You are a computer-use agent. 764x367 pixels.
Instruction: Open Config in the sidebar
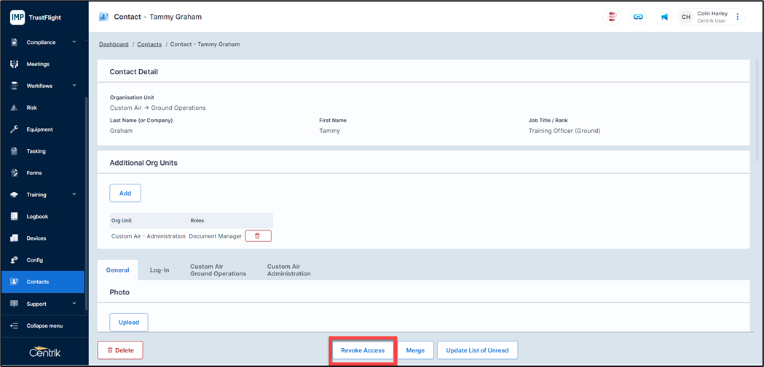34,260
